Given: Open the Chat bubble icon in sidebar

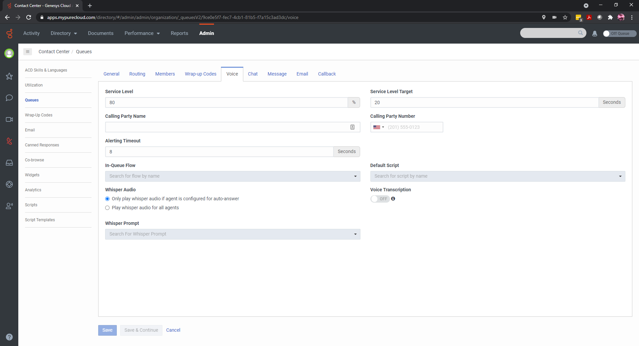Looking at the screenshot, I should pyautogui.click(x=9, y=98).
